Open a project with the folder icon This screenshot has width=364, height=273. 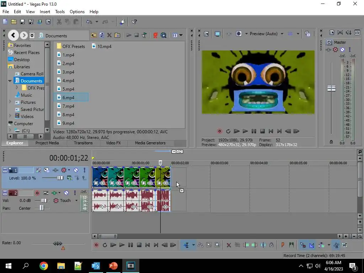coord(14,22)
